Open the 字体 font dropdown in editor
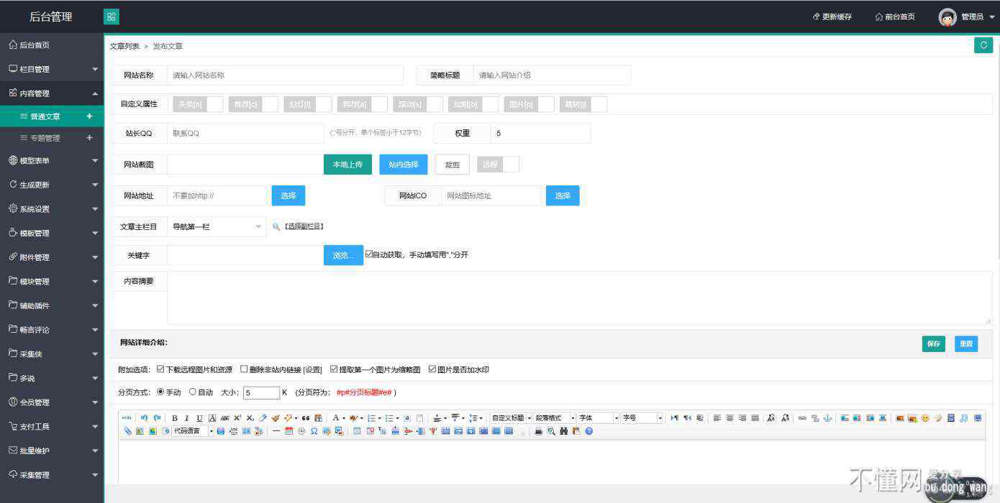This screenshot has height=503, width=1000. pos(597,418)
